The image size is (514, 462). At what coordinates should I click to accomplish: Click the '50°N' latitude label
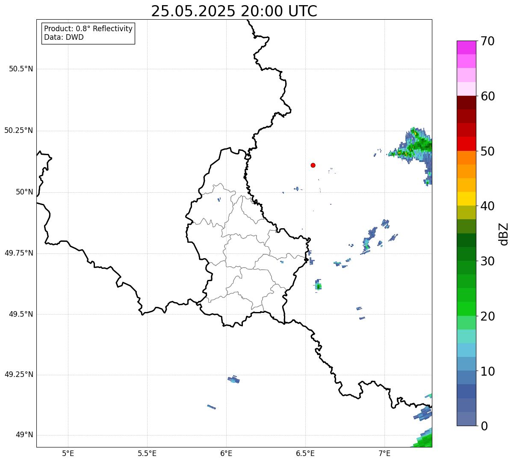24,192
